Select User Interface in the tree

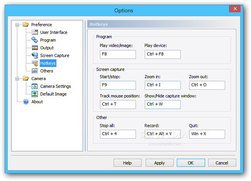tap(54, 32)
